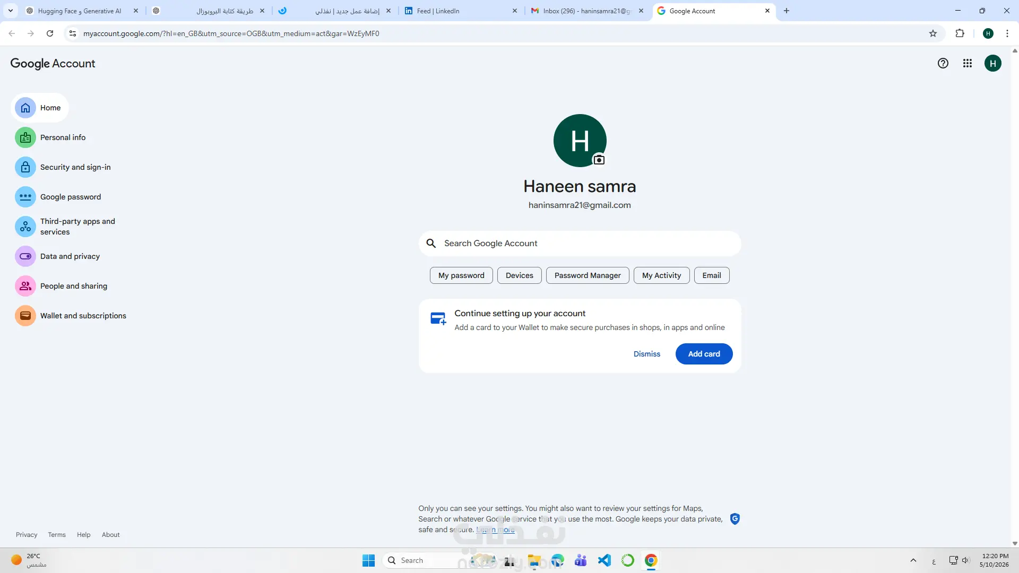Close the Feed | LinkedIn tab
The image size is (1019, 573).
(x=515, y=11)
